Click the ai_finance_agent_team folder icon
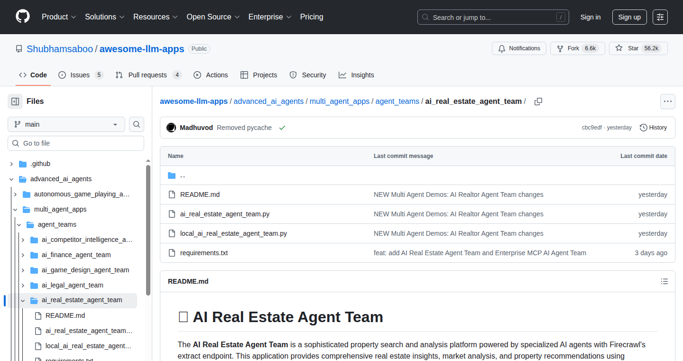 click(34, 255)
